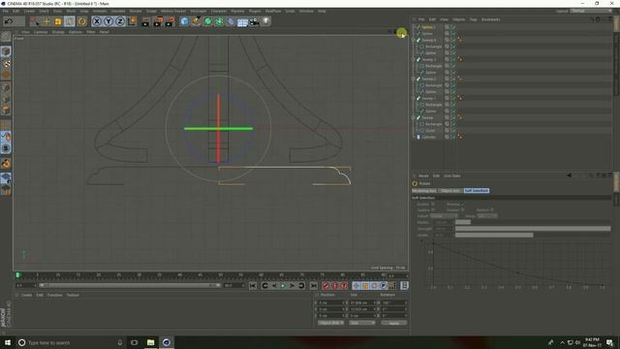
Task: Open the green generators icon
Action: tap(207, 21)
